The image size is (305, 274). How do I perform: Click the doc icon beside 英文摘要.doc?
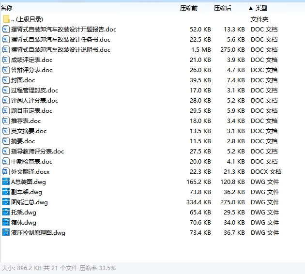[6, 131]
